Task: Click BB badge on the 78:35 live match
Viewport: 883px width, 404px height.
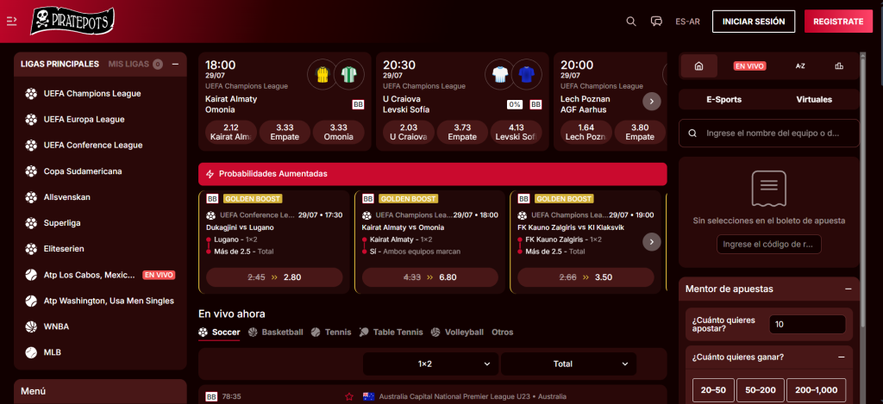Action: 211,397
